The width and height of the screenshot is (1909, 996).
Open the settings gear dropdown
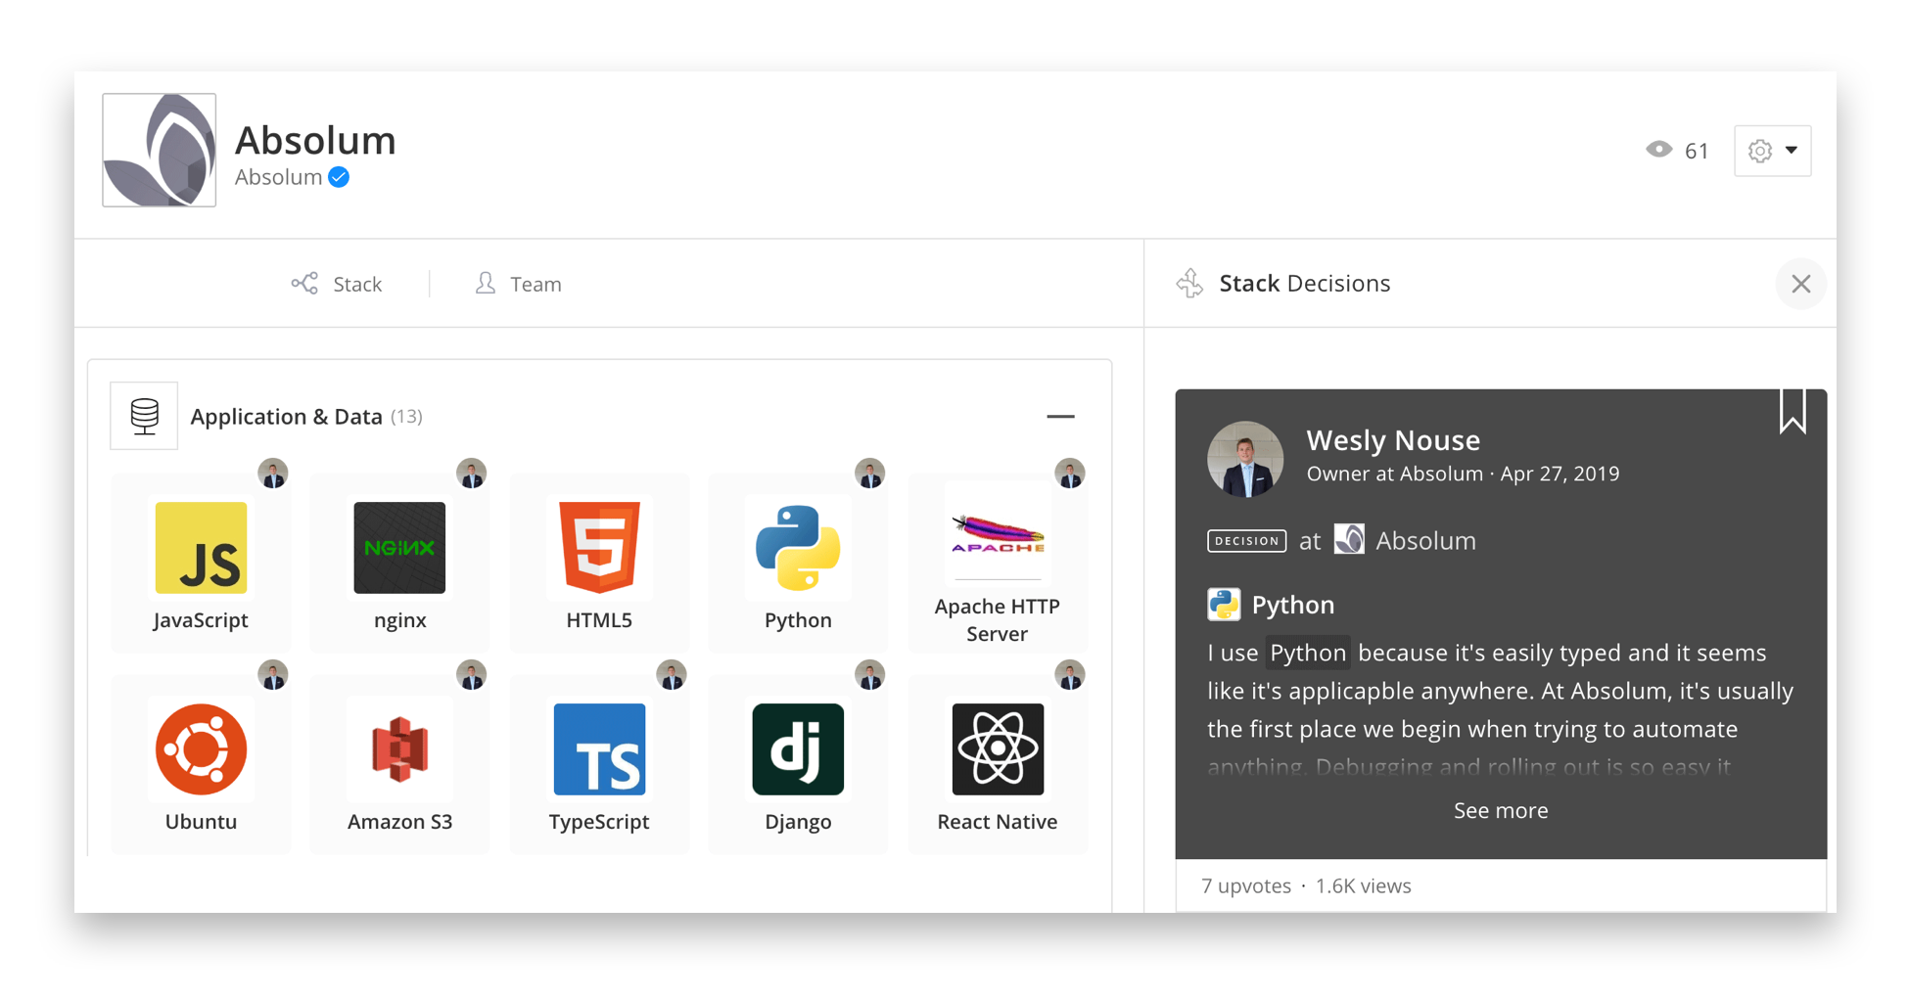(1772, 151)
